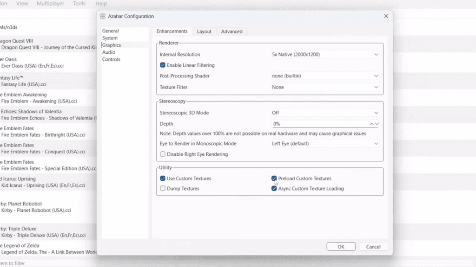Select Controls in the settings sidebar

coord(111,59)
